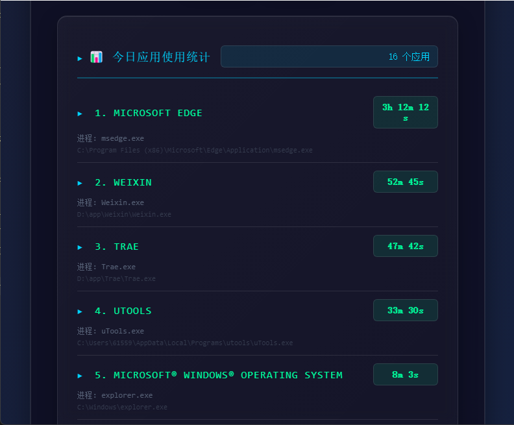Select the 3h 12m 12s duration badge
Viewport: 514px width, 425px height.
click(x=406, y=112)
